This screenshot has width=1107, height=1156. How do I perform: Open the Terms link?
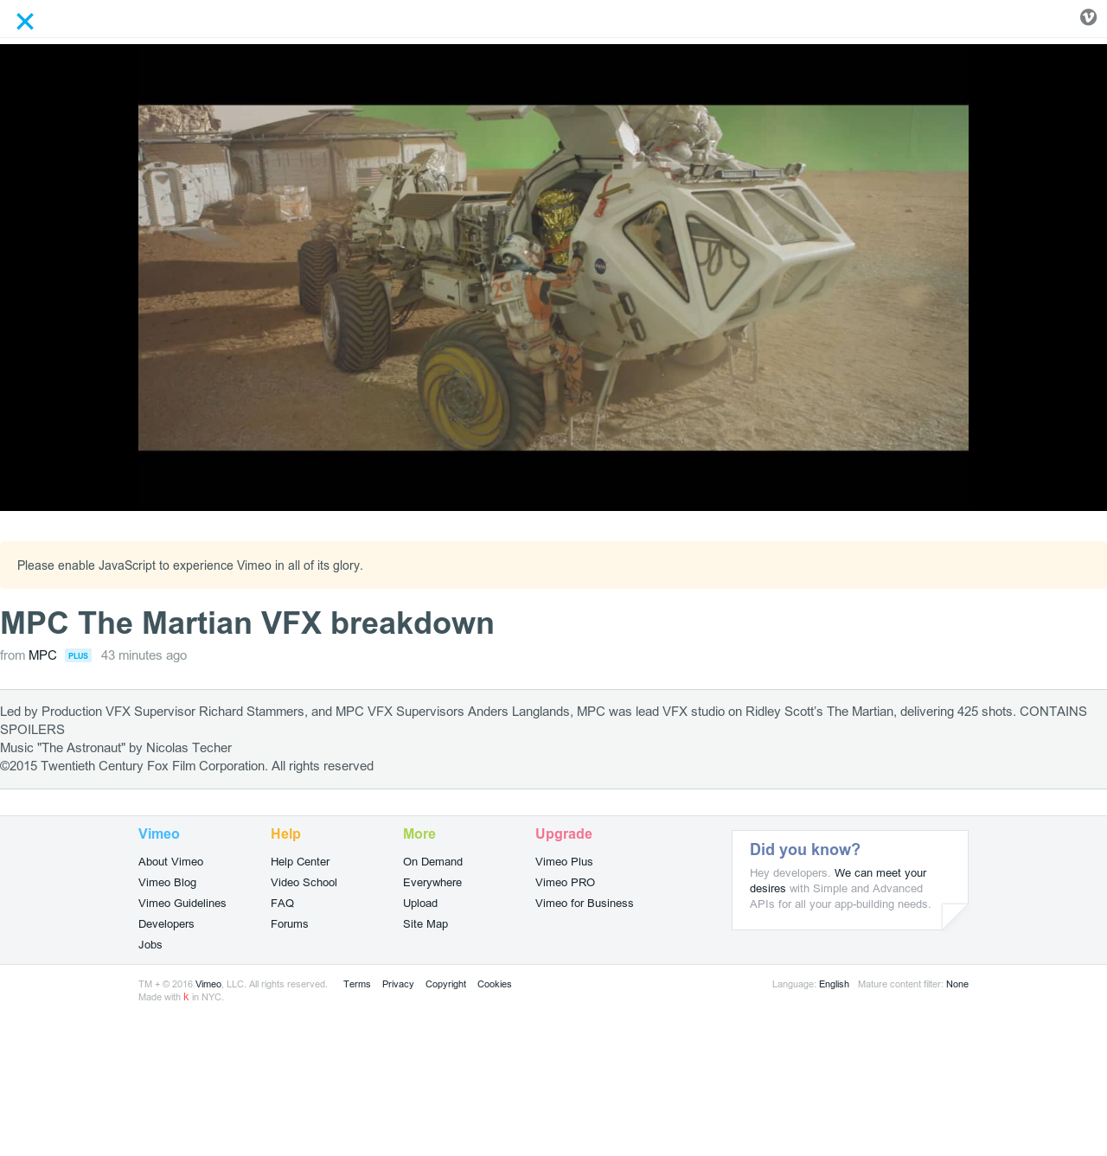pos(356,984)
